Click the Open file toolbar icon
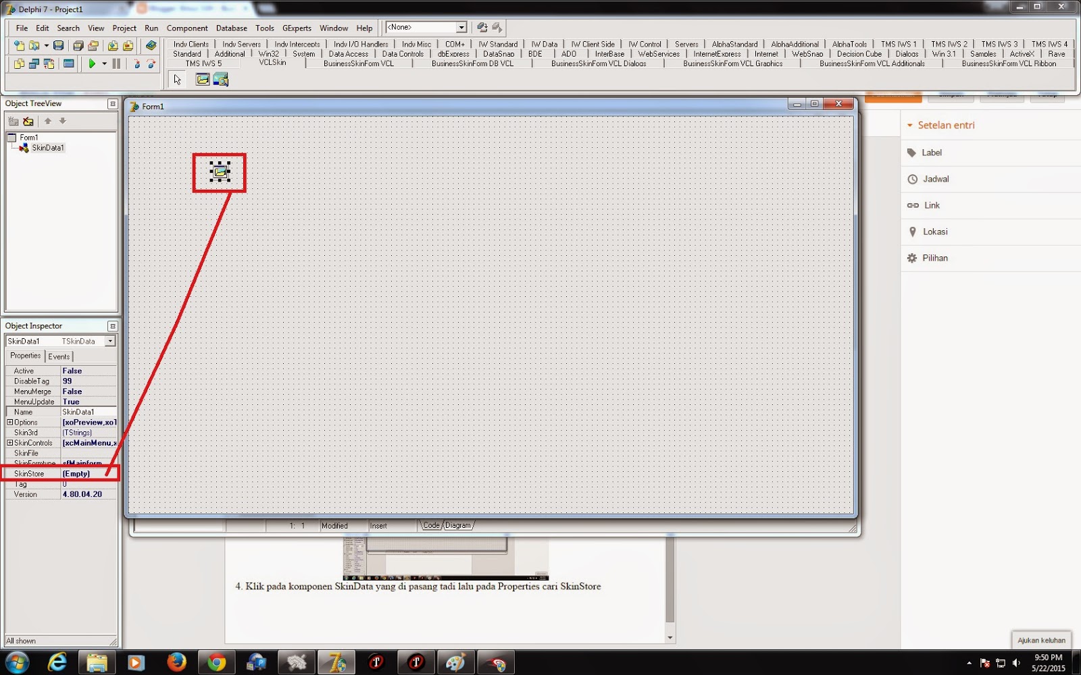Image resolution: width=1081 pixels, height=675 pixels. coord(34,45)
